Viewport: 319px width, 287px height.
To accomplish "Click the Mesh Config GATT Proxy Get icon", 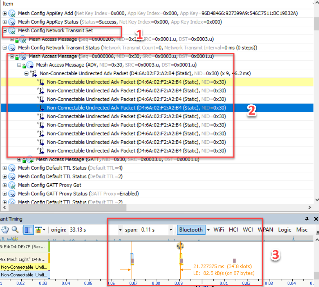I will [12, 185].
